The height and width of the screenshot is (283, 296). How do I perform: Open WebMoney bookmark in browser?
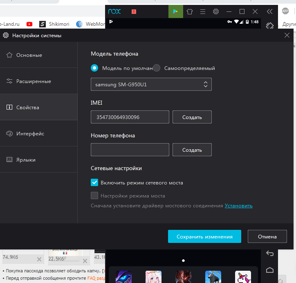point(90,24)
